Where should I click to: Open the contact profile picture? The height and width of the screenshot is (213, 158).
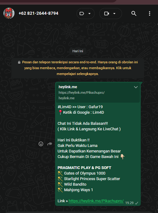click(x=9, y=13)
